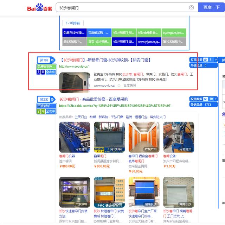Open 长沙快速卷帘门安装方法 title
This screenshot has width=225, height=225.
tap(73, 214)
